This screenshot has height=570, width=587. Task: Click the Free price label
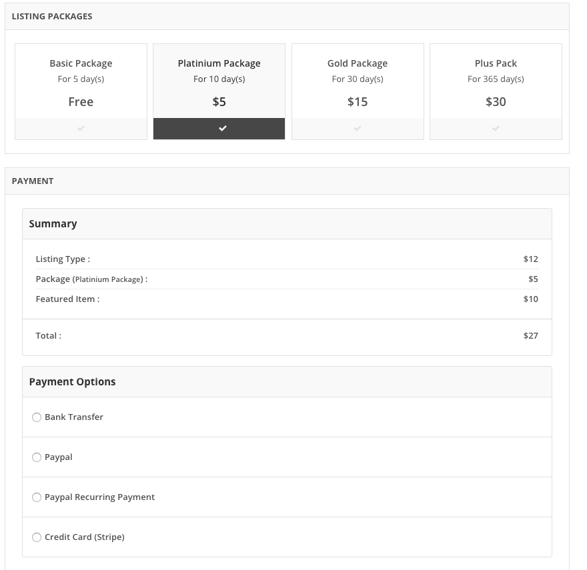[81, 102]
